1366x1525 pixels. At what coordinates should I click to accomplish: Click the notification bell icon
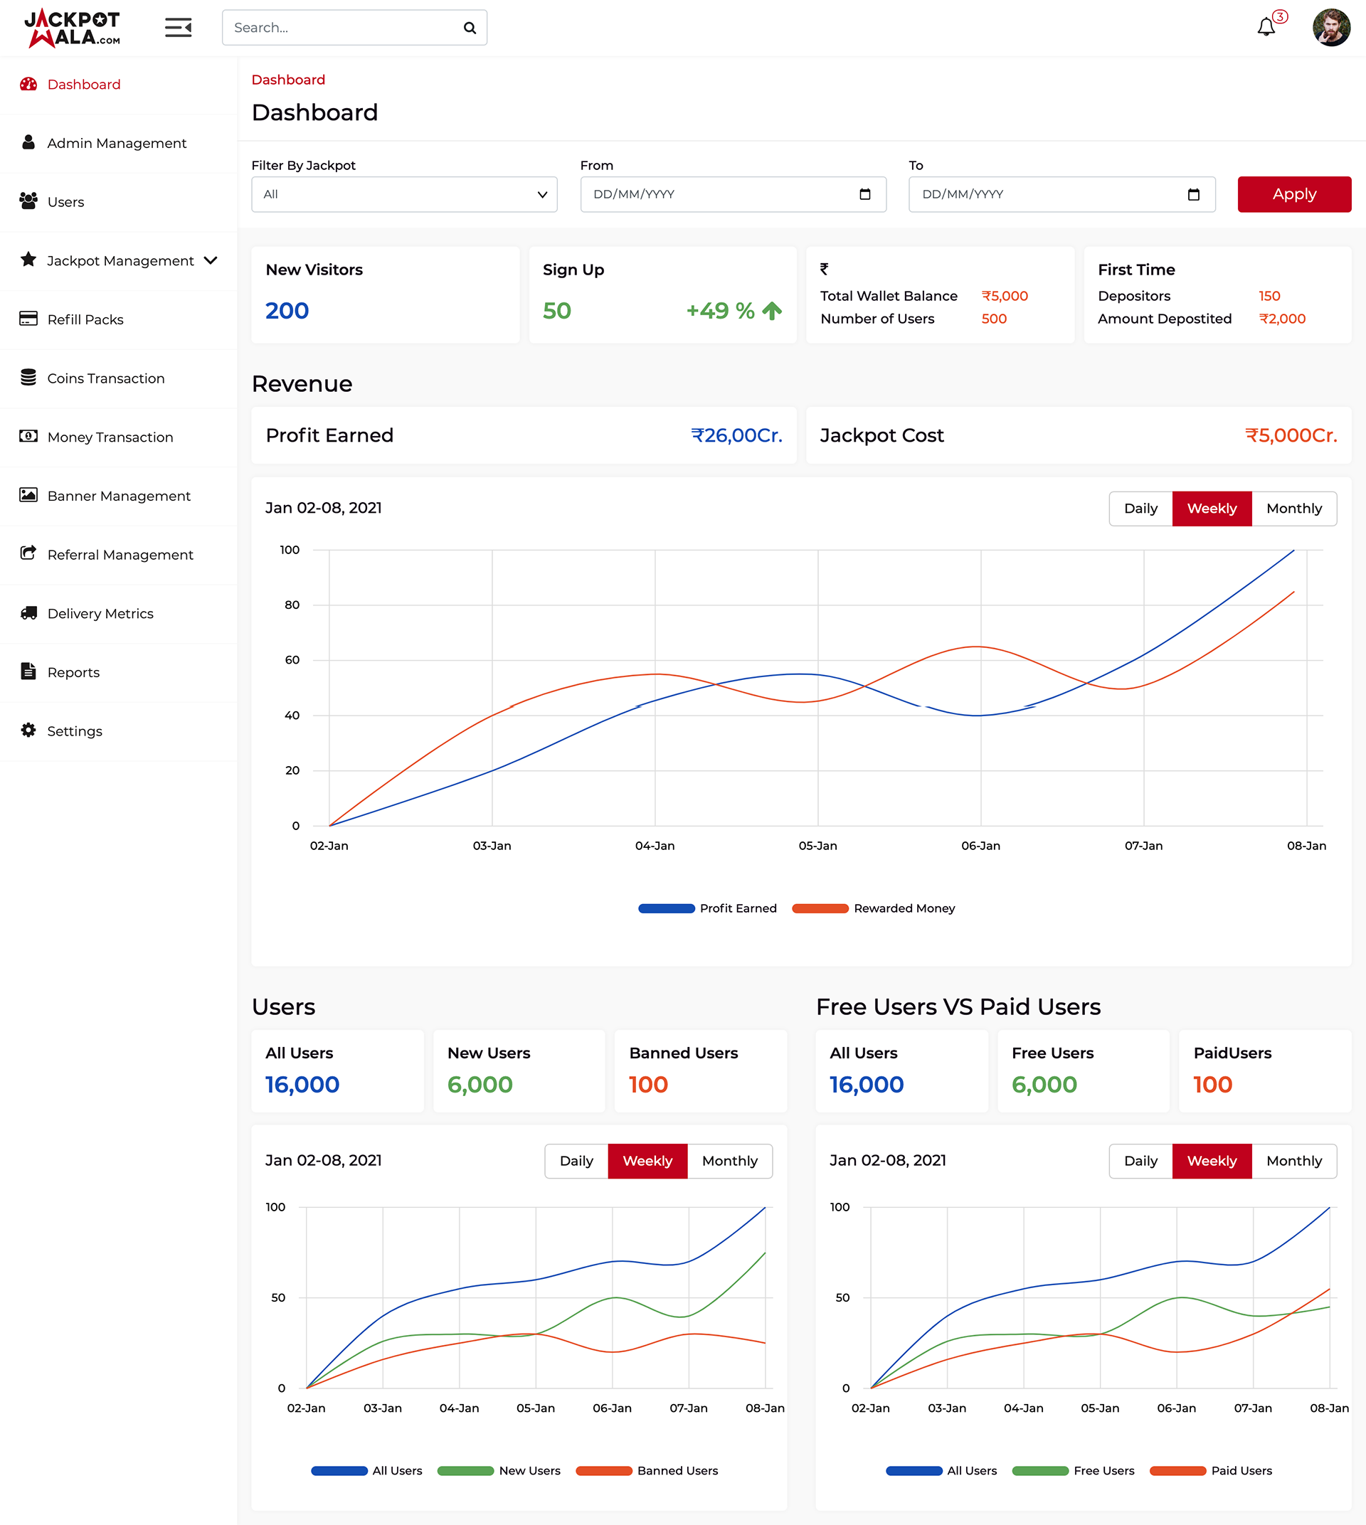(x=1266, y=28)
